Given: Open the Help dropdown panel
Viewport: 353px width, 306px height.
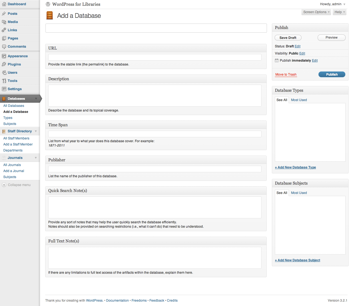Looking at the screenshot, I should pos(340,12).
